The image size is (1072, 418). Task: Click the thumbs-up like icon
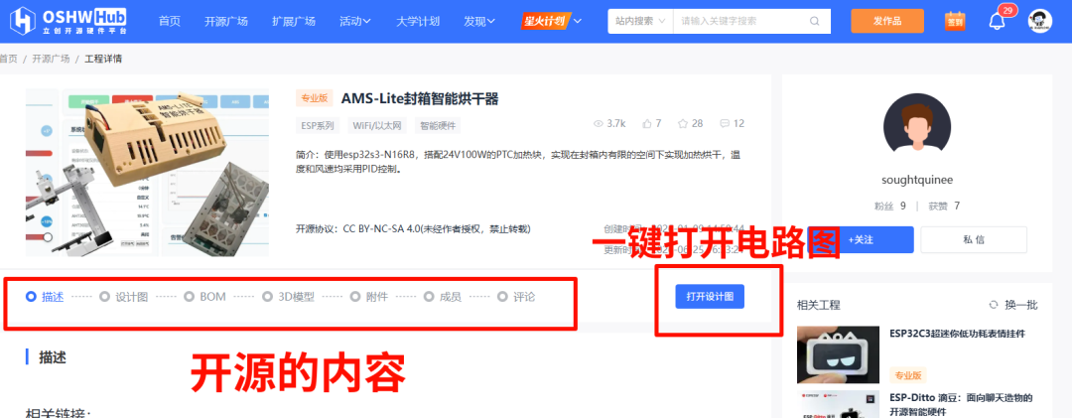[x=647, y=124]
